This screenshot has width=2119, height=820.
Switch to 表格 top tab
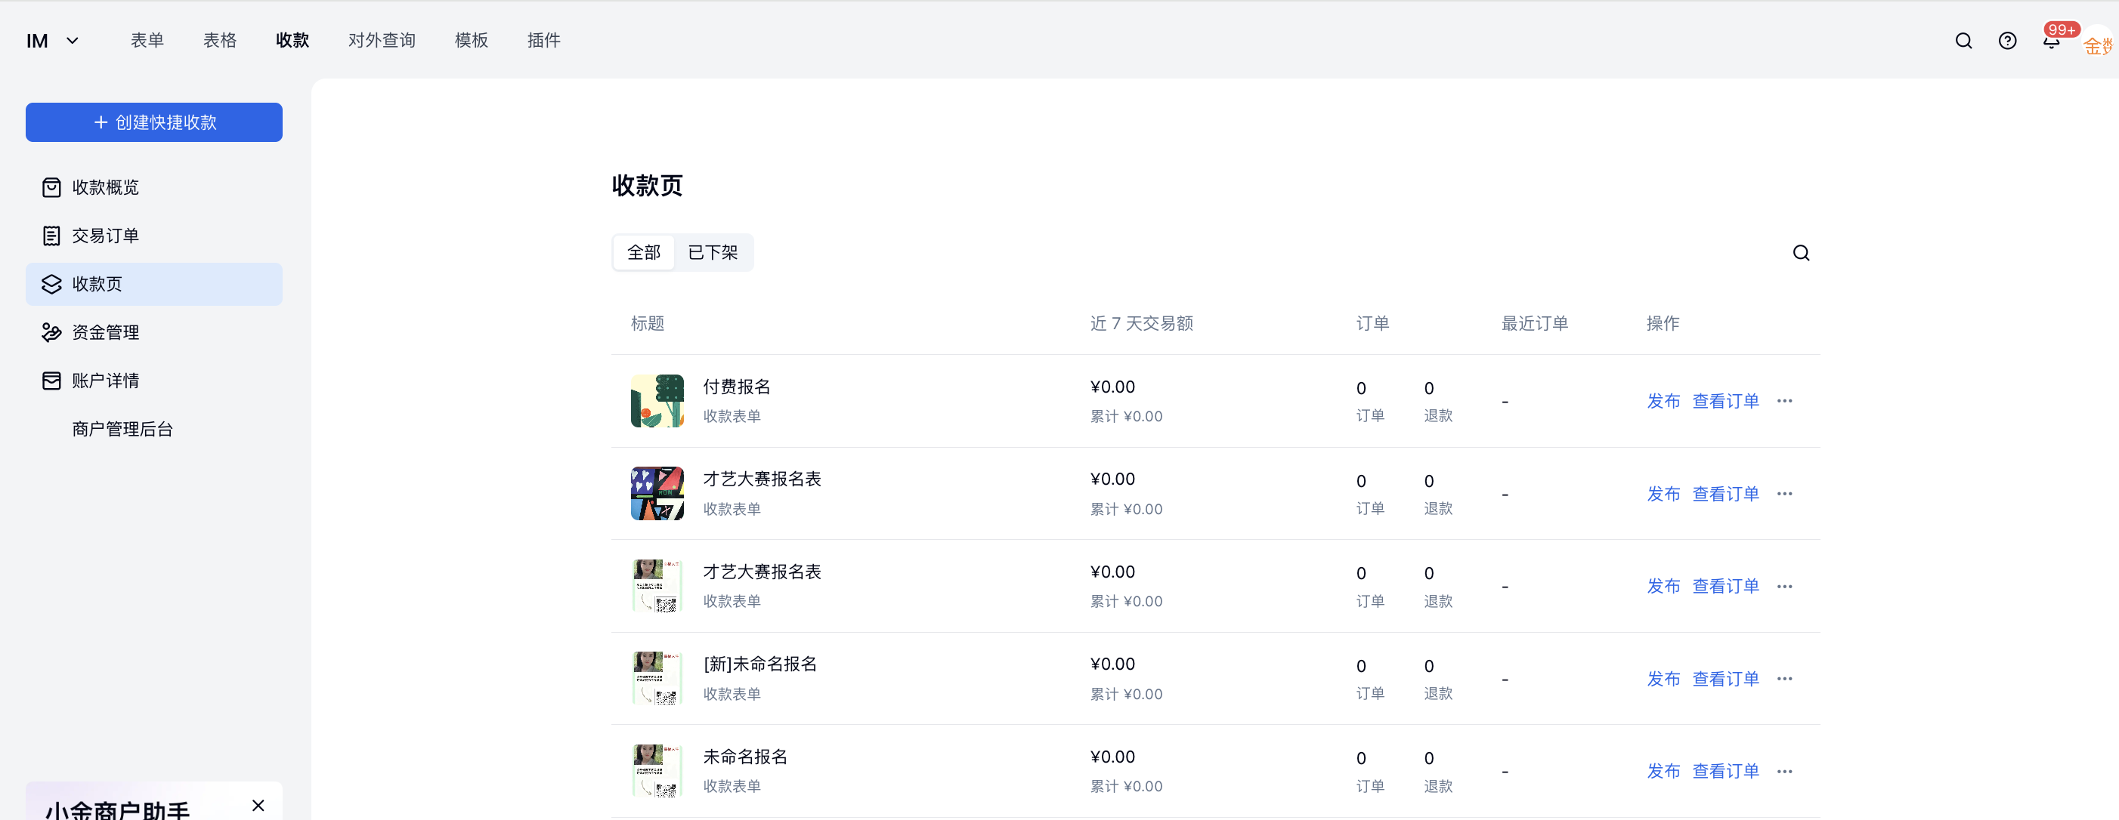220,40
